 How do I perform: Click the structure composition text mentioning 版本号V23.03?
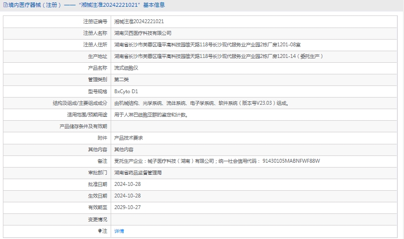click(202, 103)
